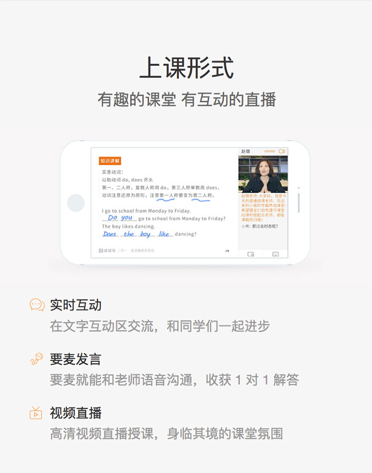Click the handwritten "Do you" answer

pos(120,217)
